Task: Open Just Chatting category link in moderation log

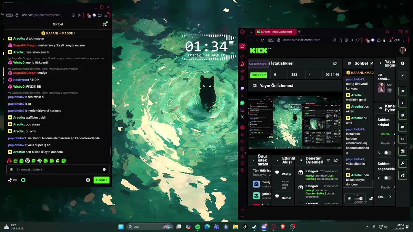Action: pyautogui.click(x=319, y=177)
